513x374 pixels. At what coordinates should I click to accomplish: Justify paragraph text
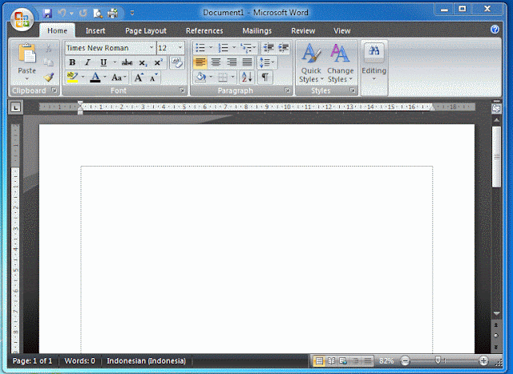point(248,62)
